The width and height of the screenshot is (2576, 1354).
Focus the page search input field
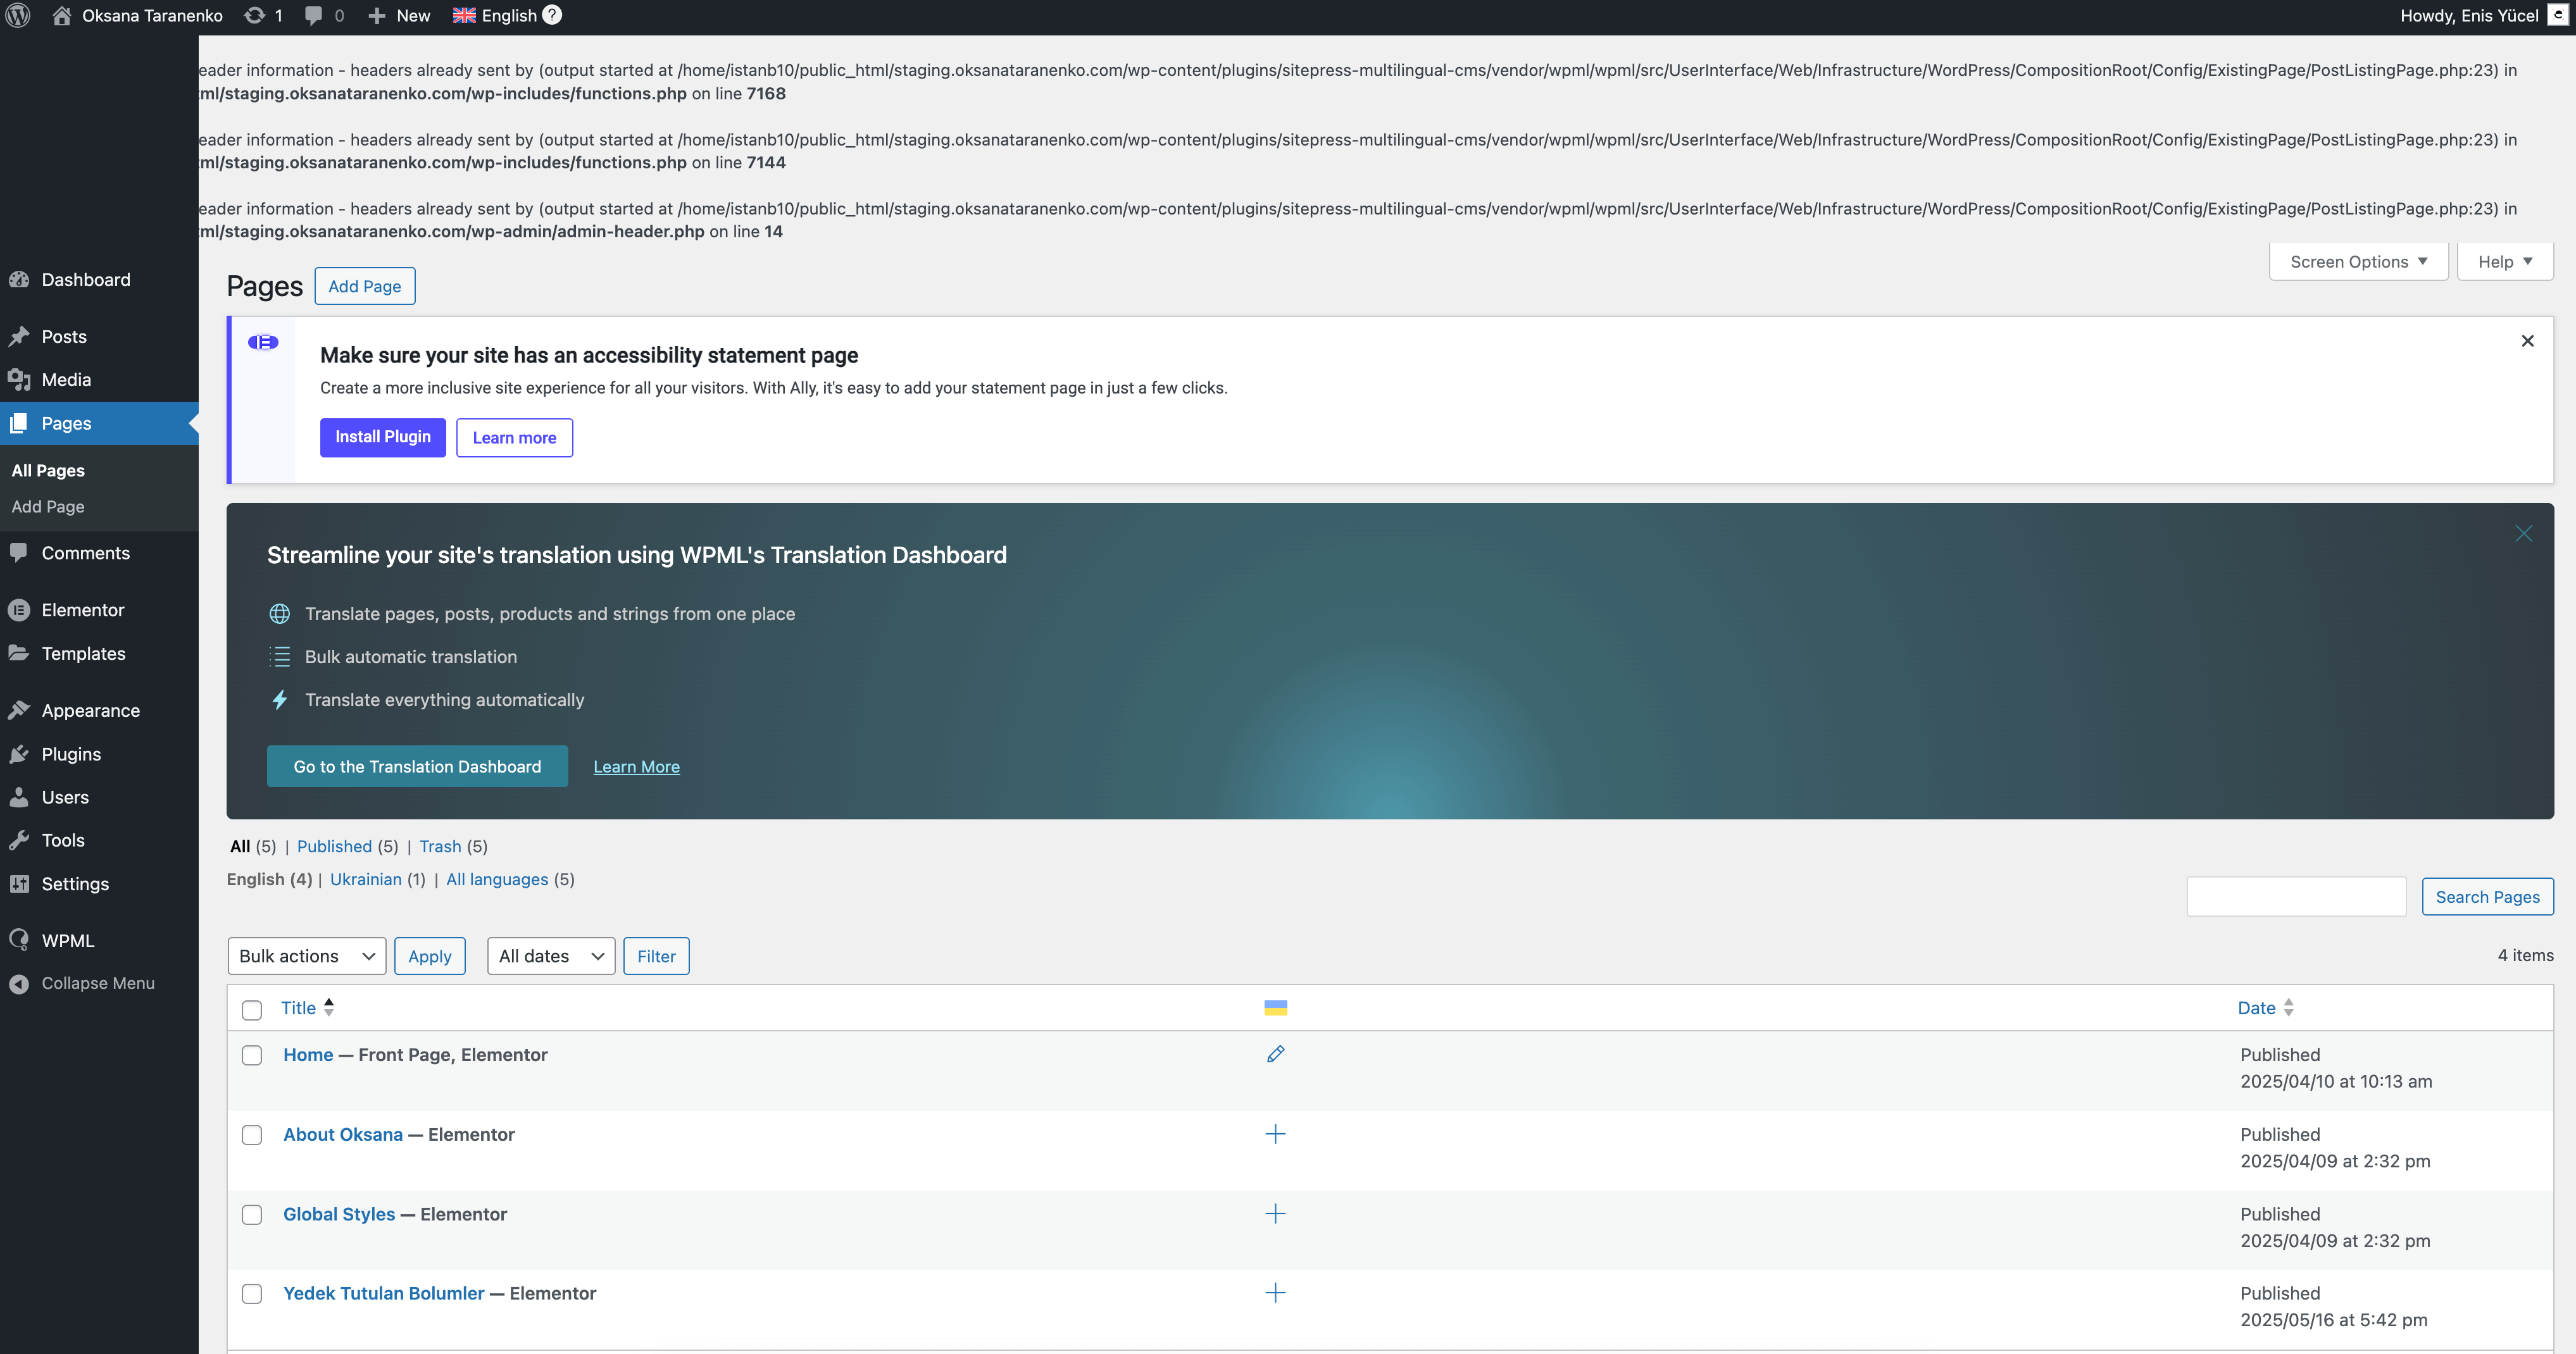point(2296,897)
